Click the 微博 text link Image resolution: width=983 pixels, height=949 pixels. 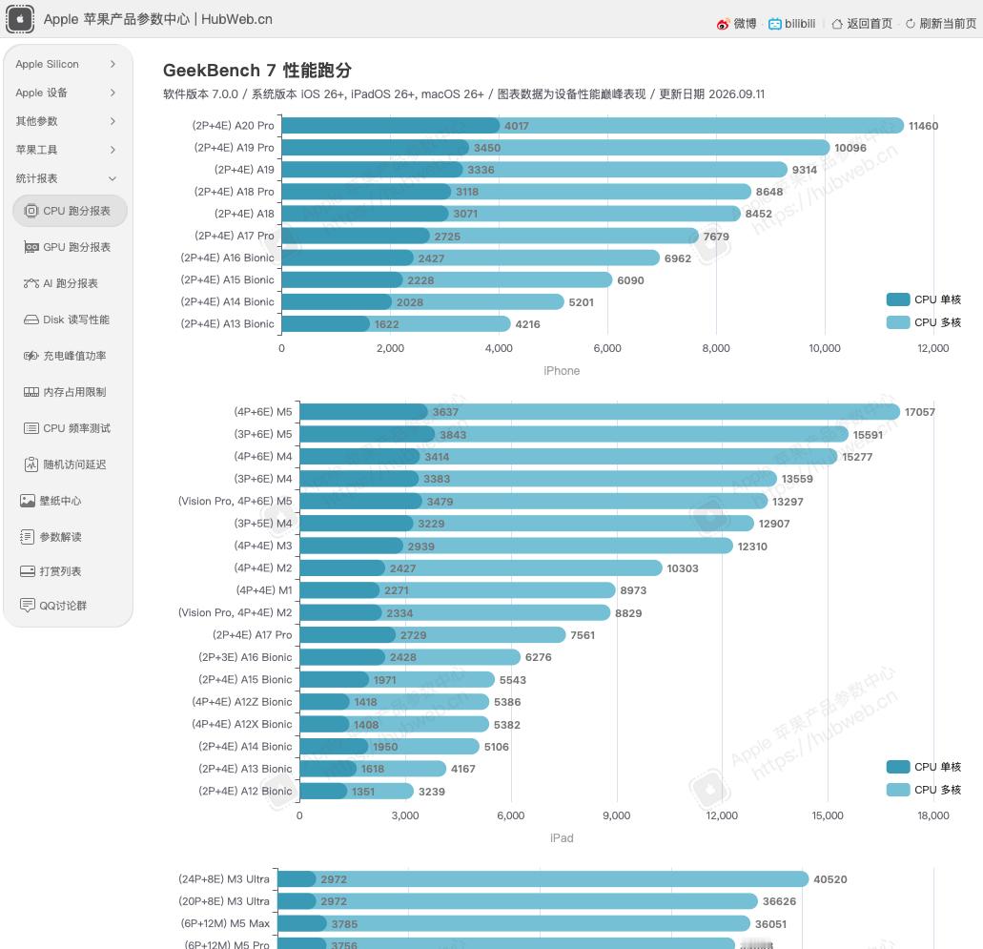click(x=745, y=24)
